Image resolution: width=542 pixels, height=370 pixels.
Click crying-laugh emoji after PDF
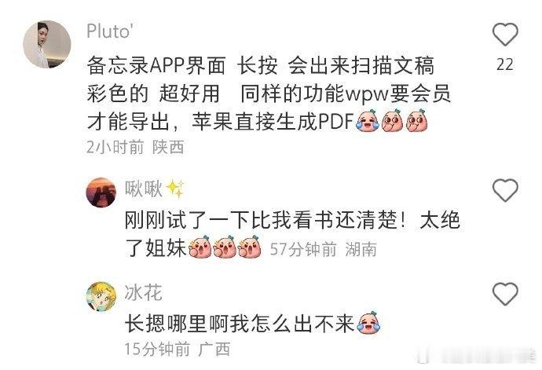pos(368,121)
